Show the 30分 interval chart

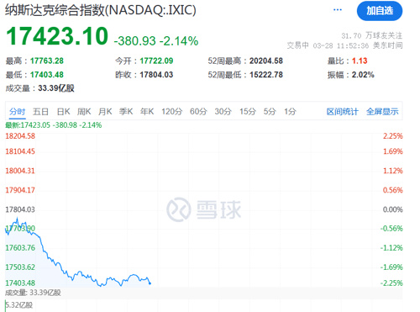coord(223,112)
